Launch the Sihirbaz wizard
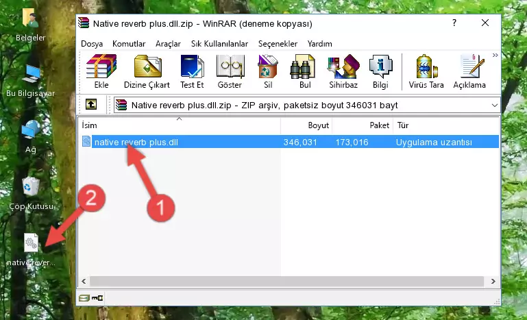527x320 pixels. coord(343,71)
